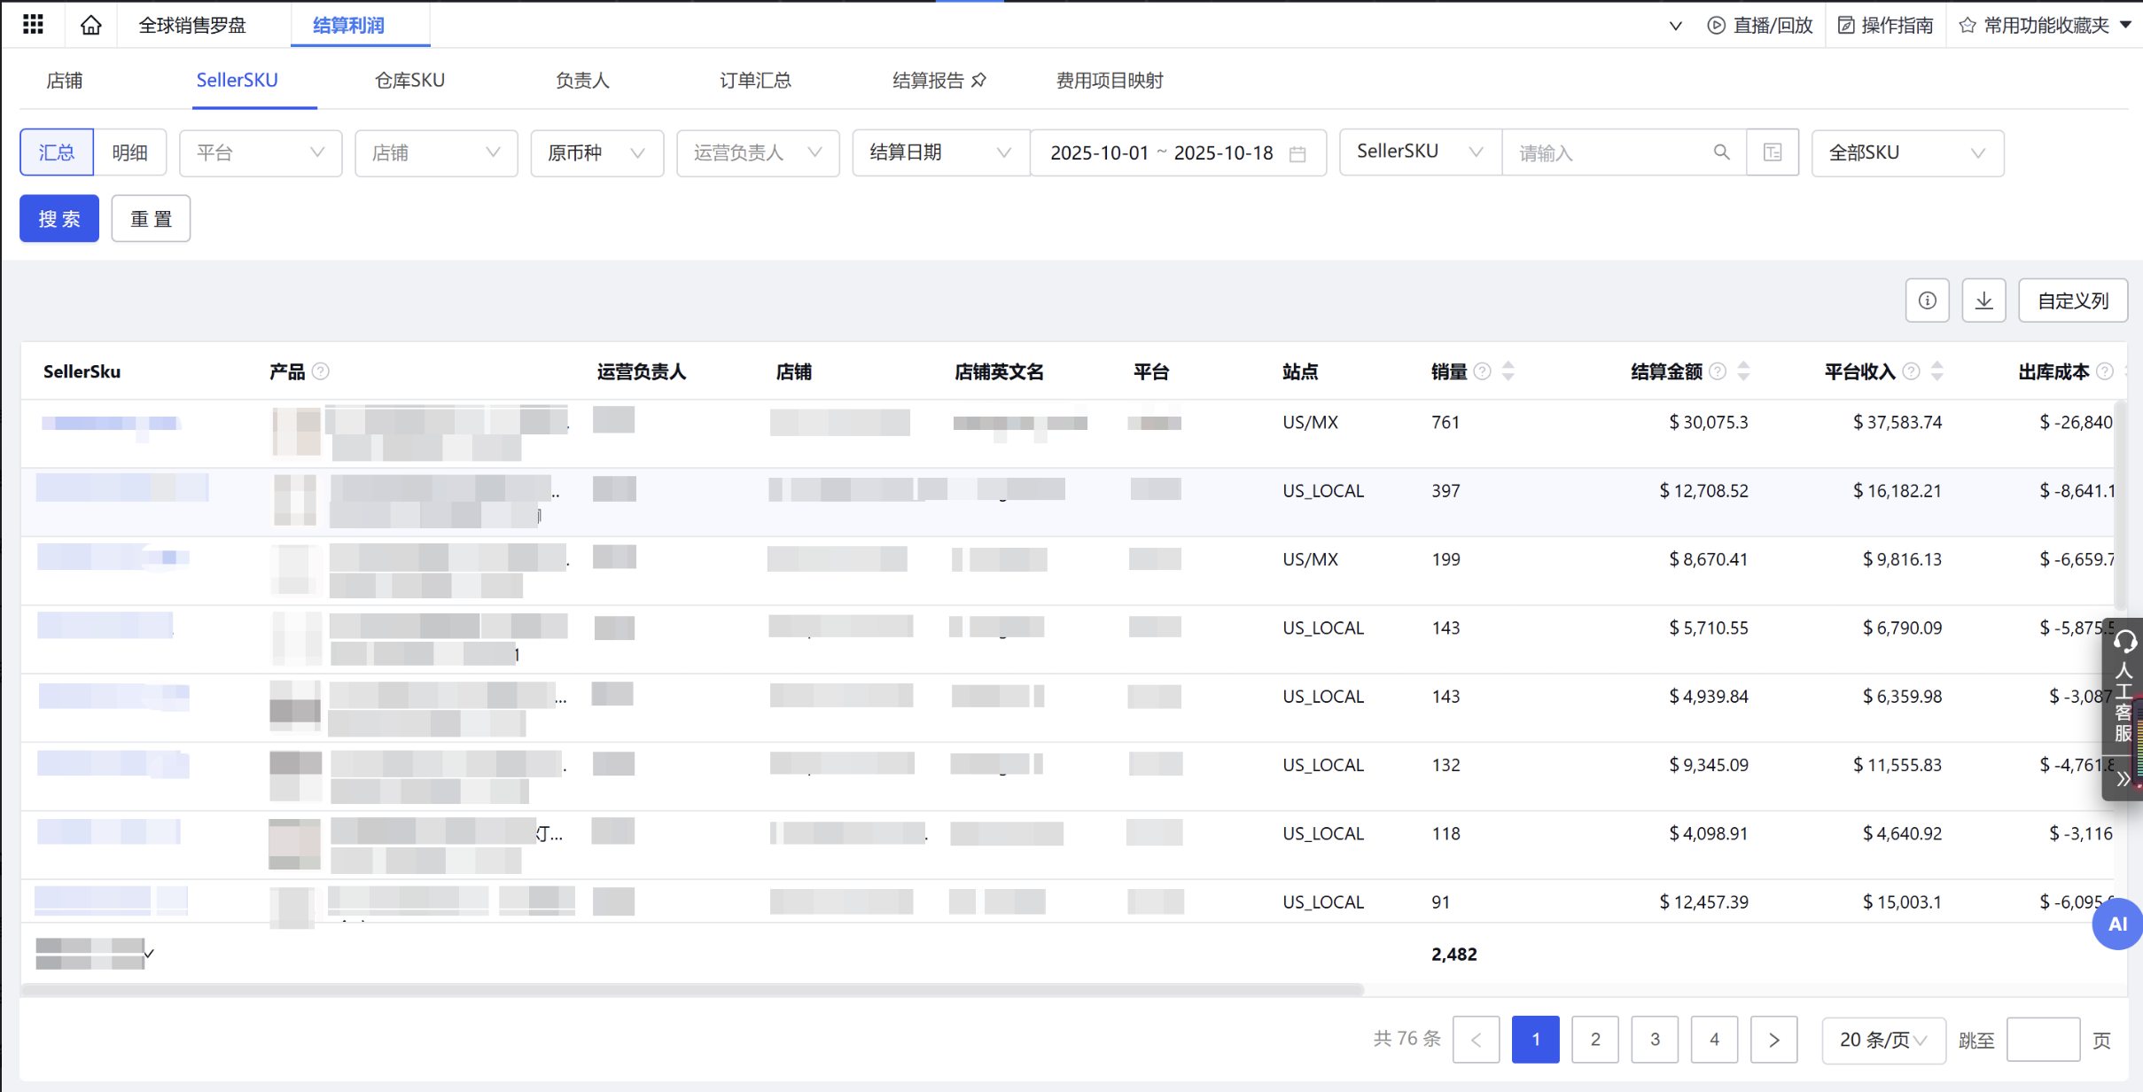The image size is (2143, 1092).
Task: Open the 平台 platform dropdown
Action: tap(260, 152)
